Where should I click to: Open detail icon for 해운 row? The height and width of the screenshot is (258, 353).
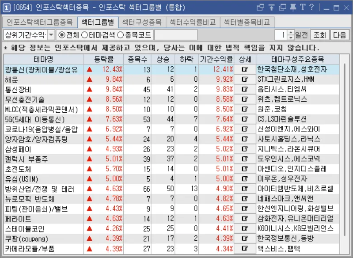click(x=245, y=80)
